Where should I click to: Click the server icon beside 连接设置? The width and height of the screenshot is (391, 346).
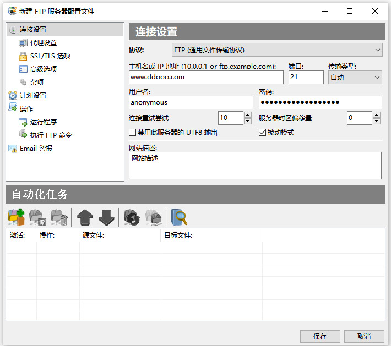(13, 30)
